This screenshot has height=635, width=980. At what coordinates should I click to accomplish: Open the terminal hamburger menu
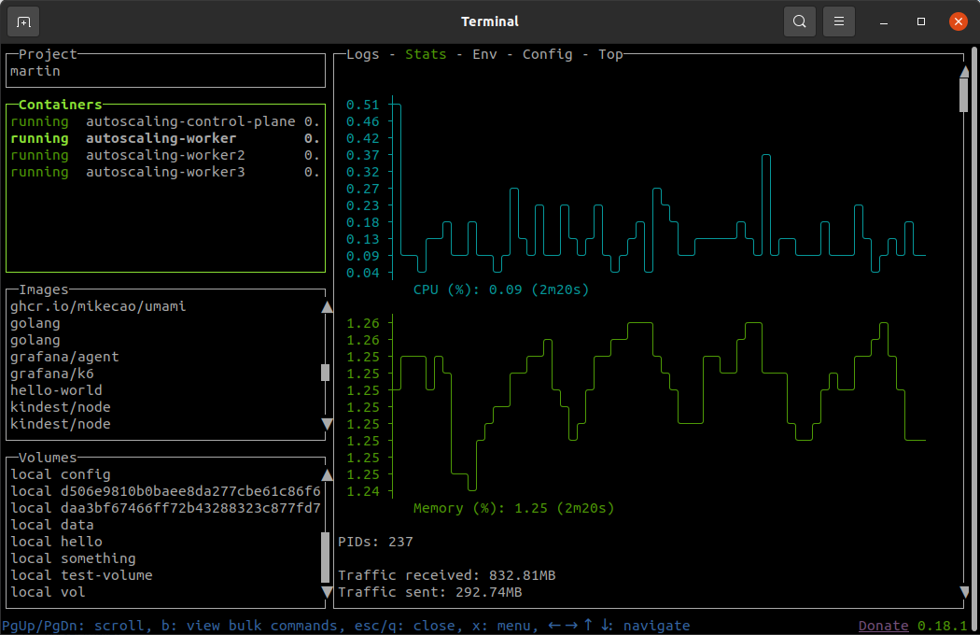(839, 21)
